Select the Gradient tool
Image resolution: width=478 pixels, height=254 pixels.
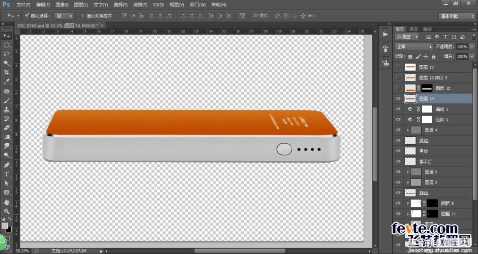(x=7, y=137)
